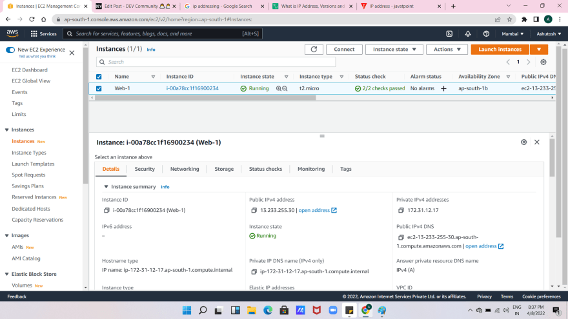Open EC2 Dashboard in sidebar
Screen dimensions: 568x319
click(29, 70)
